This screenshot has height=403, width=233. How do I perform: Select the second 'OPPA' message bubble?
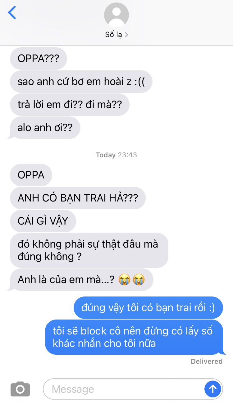click(31, 175)
